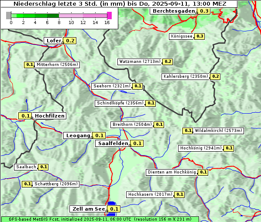Click the Watzmann (2713m) label

(x=140, y=62)
